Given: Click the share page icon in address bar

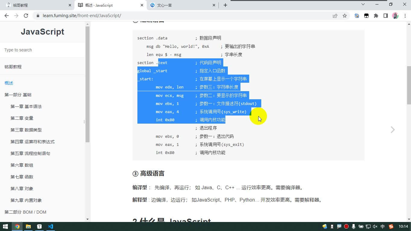Looking at the screenshot, I should tap(335, 16).
